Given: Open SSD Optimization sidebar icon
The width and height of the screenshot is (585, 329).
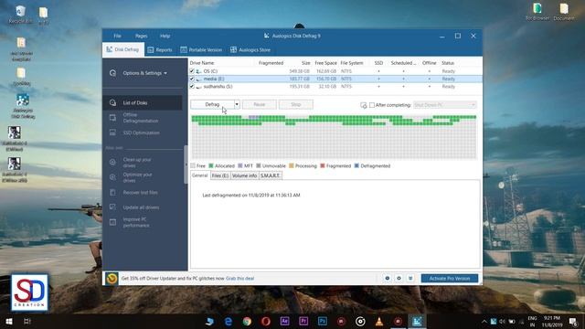Looking at the screenshot, I should (x=112, y=133).
